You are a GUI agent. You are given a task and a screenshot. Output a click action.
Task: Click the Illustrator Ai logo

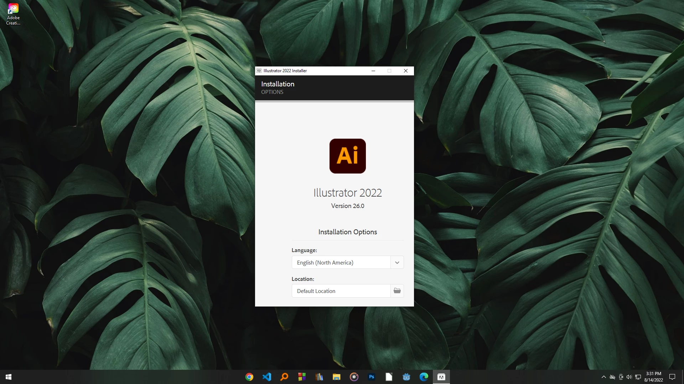347,156
